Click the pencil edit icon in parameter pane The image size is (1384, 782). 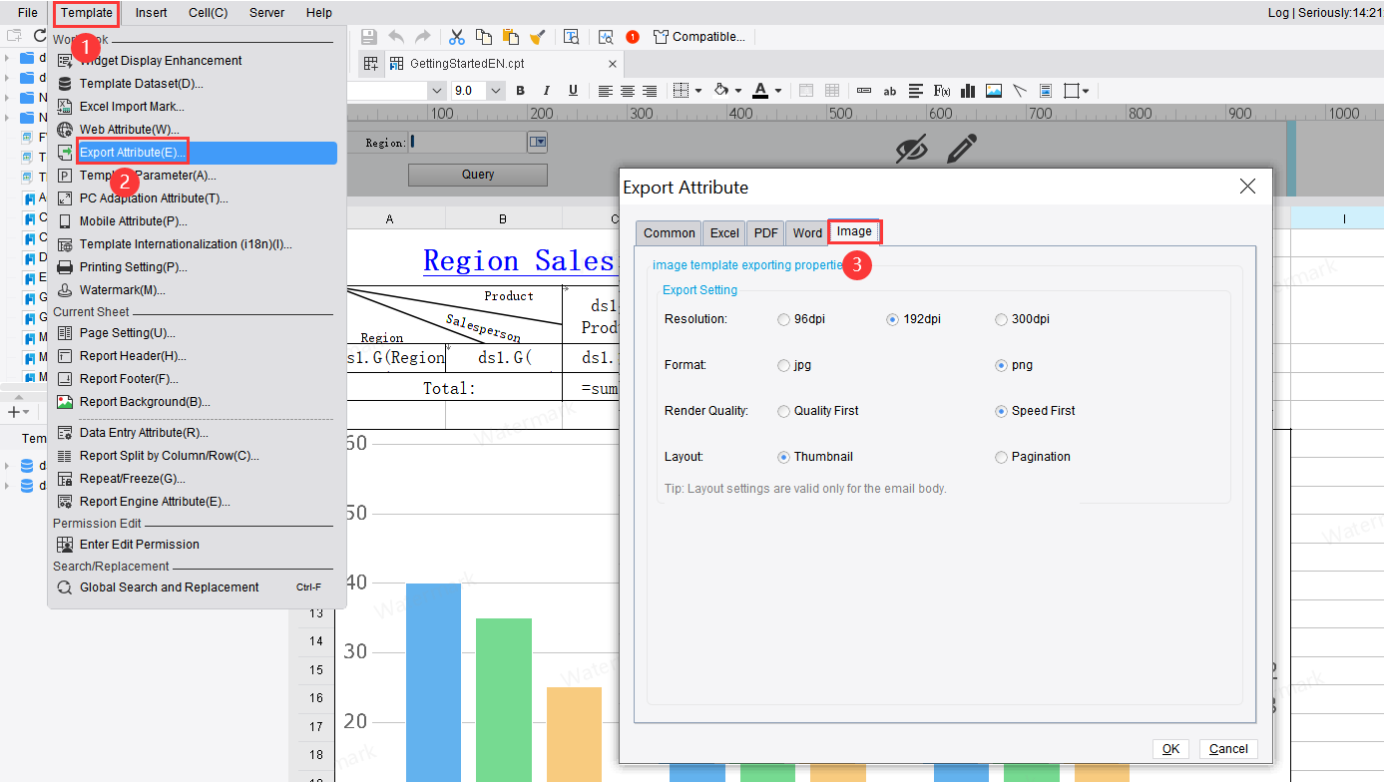tap(962, 150)
